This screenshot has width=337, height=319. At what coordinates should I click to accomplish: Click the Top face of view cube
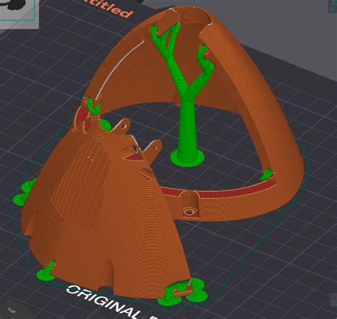point(11,310)
